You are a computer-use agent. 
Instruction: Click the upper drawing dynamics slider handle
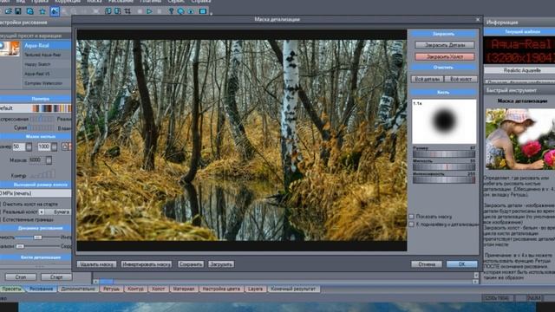[x=37, y=237]
